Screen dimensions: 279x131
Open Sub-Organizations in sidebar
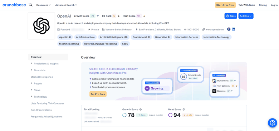pos(41,110)
